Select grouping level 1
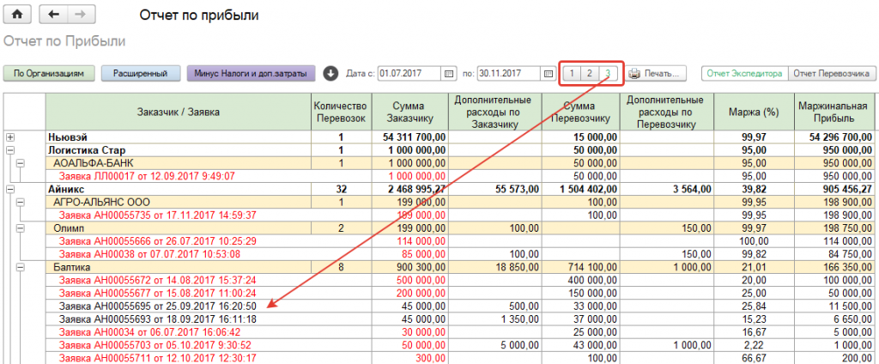879x364 pixels. (x=571, y=74)
